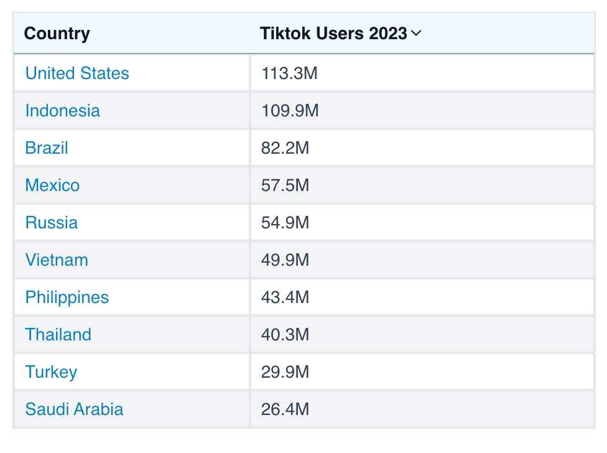Visit the Thailand country page
The width and height of the screenshot is (607, 453).
point(58,335)
